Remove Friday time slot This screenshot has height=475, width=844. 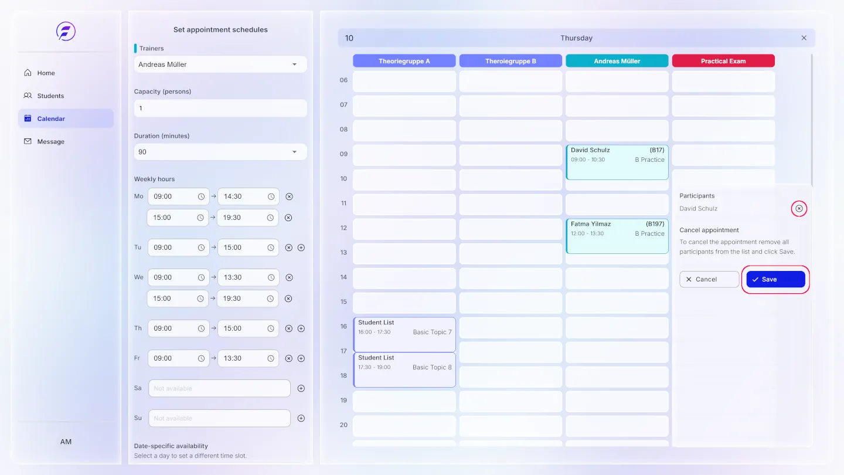(x=289, y=358)
